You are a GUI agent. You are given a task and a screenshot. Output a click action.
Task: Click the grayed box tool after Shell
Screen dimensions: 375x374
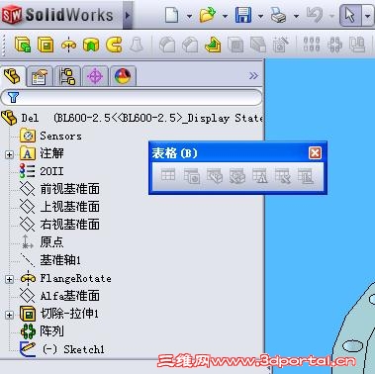[x=258, y=45]
